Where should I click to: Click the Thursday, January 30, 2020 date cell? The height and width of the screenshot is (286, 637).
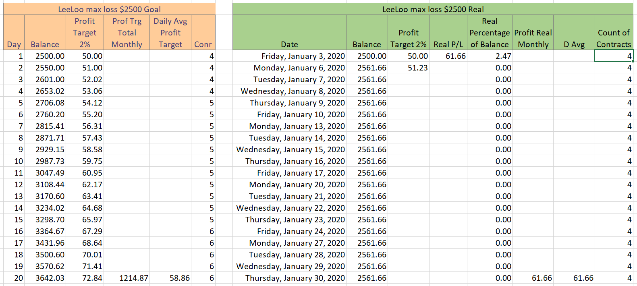(x=289, y=278)
